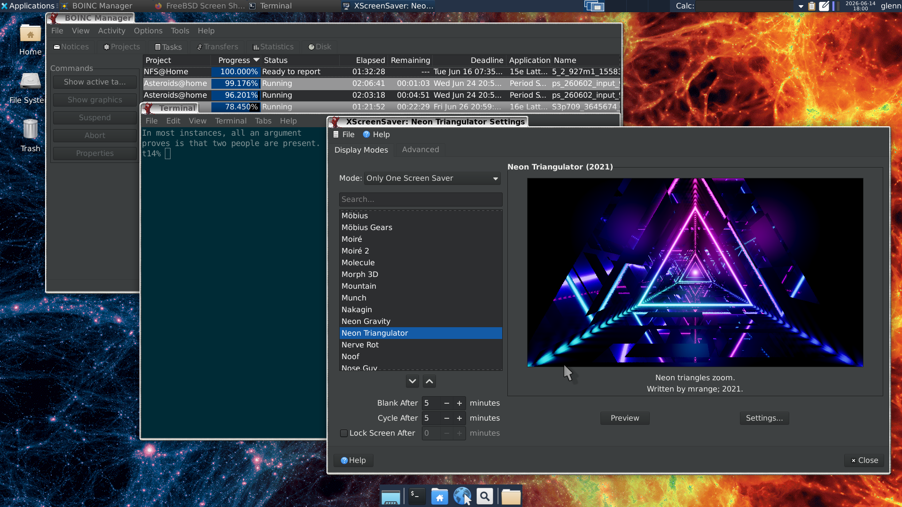The height and width of the screenshot is (507, 902).
Task: Launch the web browser globe in the dock
Action: (462, 496)
